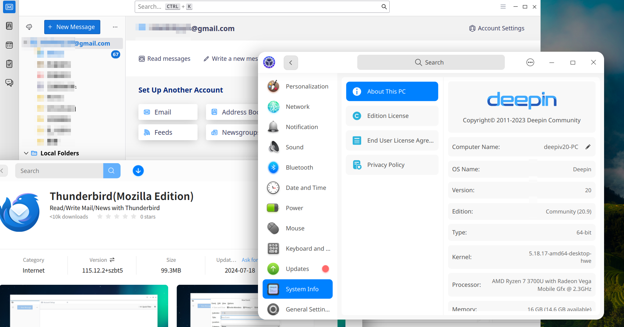Click the Thunderbird app logo in App Store
The height and width of the screenshot is (327, 624).
pyautogui.click(x=20, y=212)
